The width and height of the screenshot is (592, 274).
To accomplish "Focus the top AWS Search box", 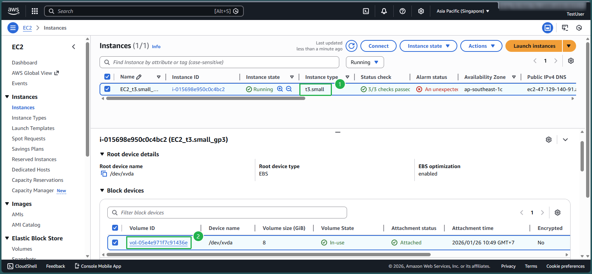I will [x=144, y=11].
